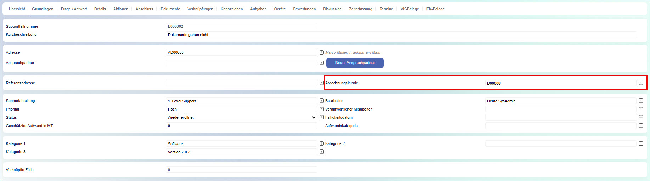The height and width of the screenshot is (181, 650).
Task: Switch to the Übersicht tab
Action: tap(17, 9)
